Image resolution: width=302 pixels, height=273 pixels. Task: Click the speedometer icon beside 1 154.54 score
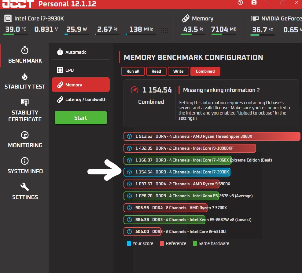pos(134,90)
